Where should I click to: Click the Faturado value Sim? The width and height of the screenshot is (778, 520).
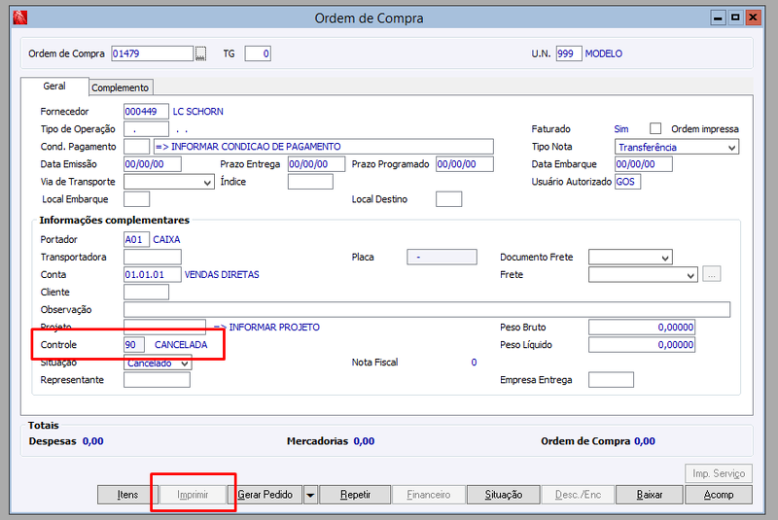621,129
